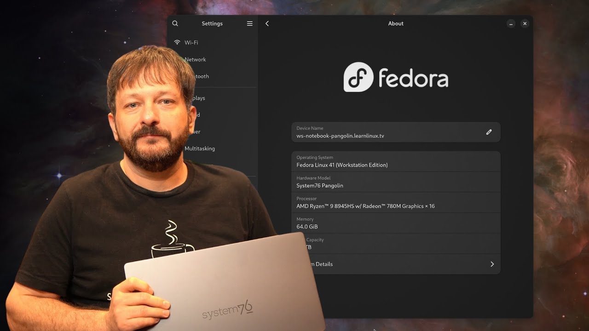
Task: Go back with the About back arrow
Action: point(267,23)
